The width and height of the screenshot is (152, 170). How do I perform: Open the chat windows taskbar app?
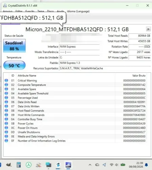[48, 165]
